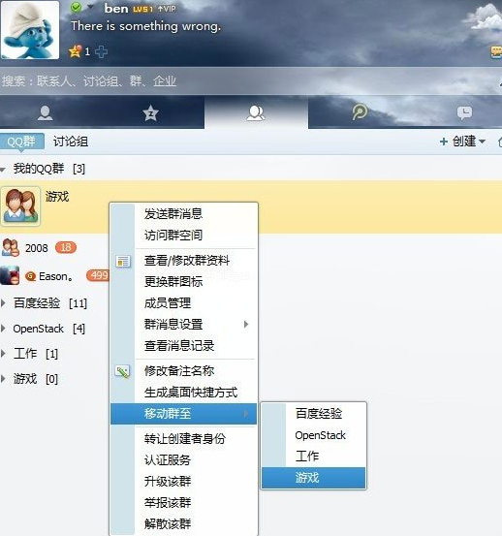Click the Smurf profile avatar

click(30, 30)
